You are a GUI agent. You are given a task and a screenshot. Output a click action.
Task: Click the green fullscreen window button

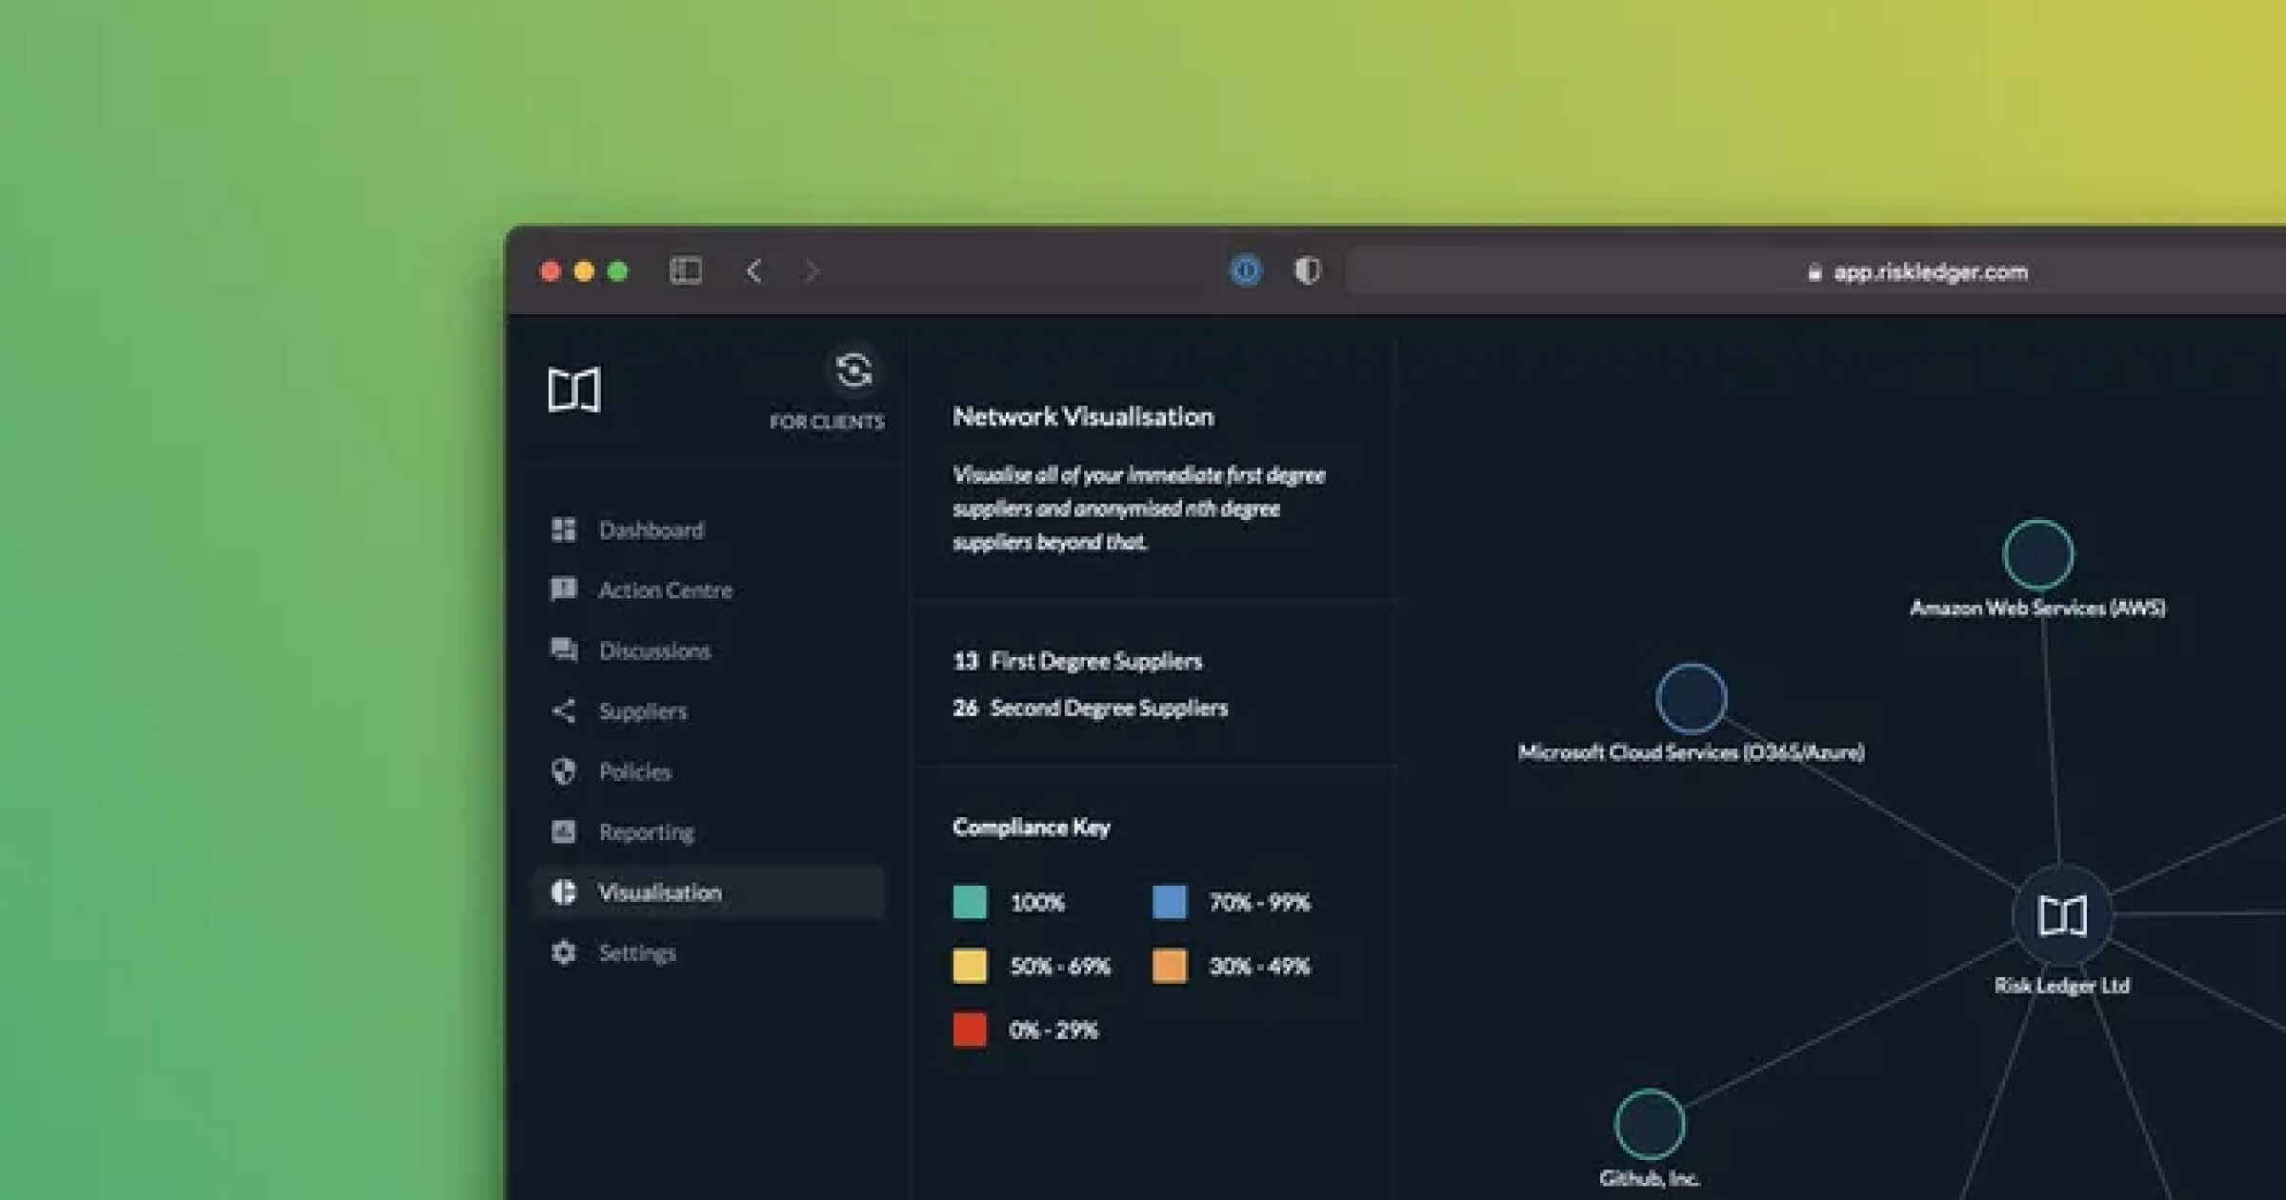click(617, 271)
